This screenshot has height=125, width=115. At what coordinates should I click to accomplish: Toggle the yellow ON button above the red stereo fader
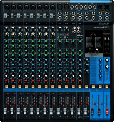[x=107, y=86]
